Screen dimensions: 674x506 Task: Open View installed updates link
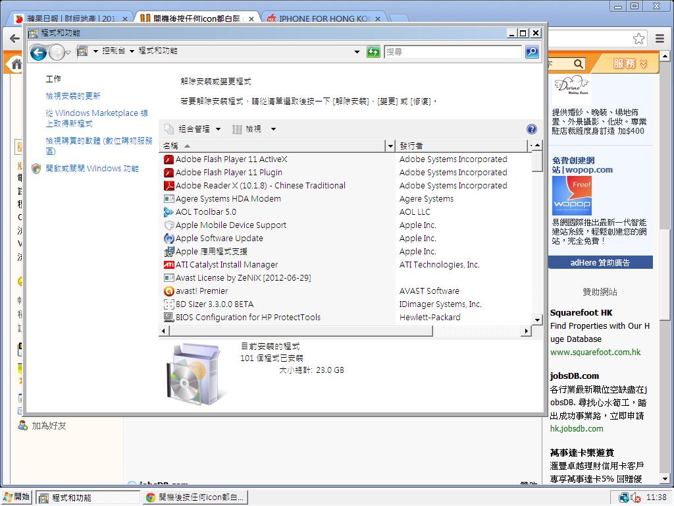73,96
